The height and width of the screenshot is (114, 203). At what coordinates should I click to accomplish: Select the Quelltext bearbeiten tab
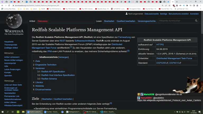click(126, 21)
